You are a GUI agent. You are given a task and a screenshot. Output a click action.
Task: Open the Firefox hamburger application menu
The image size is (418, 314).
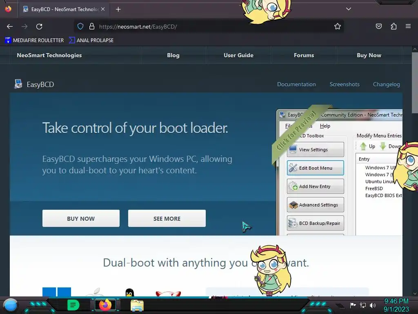[x=408, y=26]
